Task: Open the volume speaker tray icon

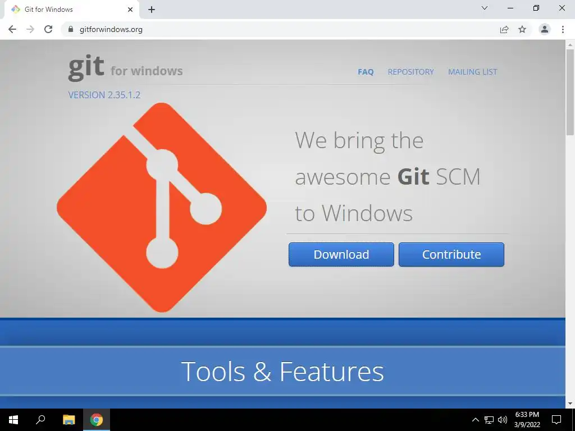Action: click(x=503, y=420)
